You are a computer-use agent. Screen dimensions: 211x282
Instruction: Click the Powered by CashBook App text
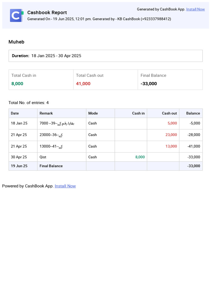click(x=28, y=186)
